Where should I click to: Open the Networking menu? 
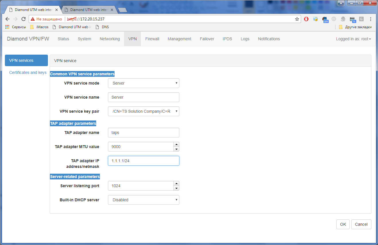coord(110,39)
